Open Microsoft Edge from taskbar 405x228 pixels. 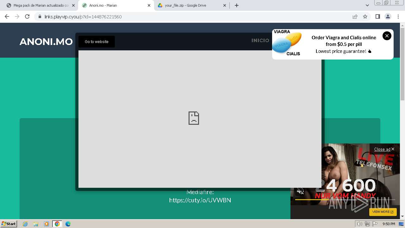click(x=68, y=224)
